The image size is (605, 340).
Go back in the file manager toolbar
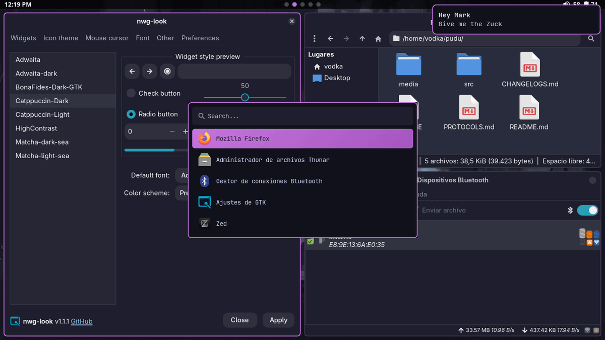[x=331, y=38]
